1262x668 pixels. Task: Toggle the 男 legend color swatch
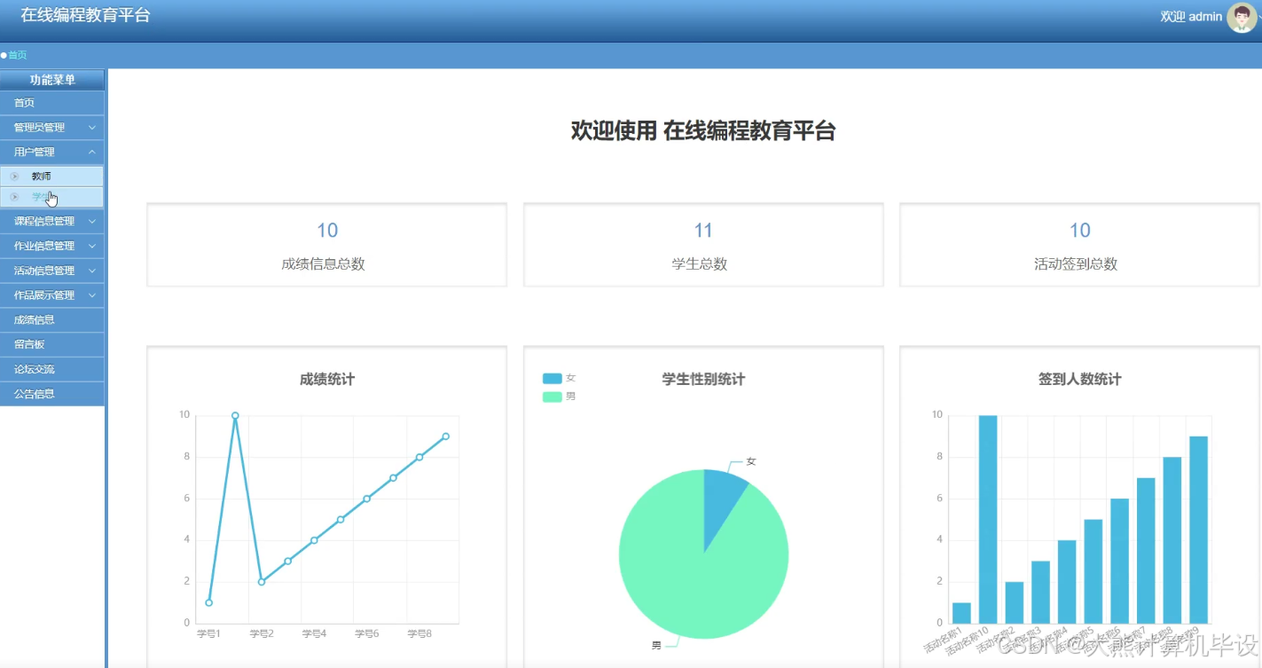(552, 397)
